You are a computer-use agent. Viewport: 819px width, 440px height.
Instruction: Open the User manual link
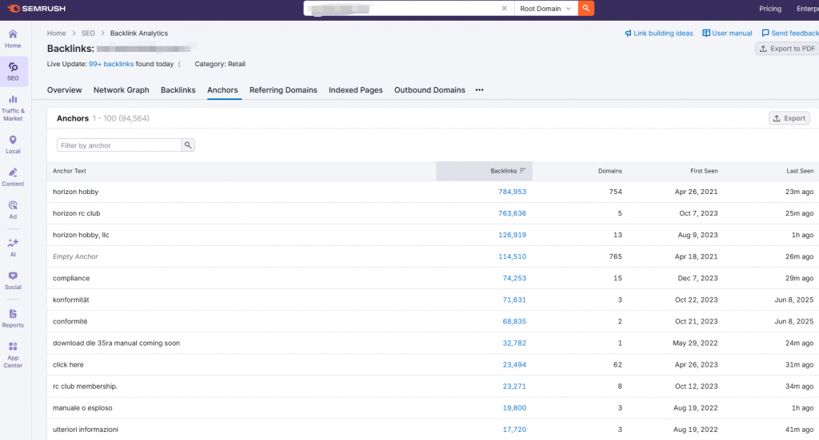pyautogui.click(x=727, y=33)
